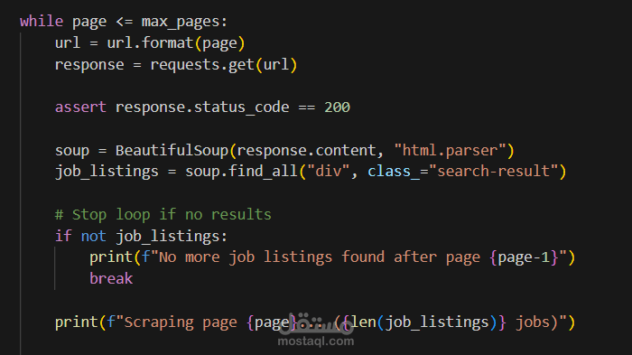Click 'not' keyword in the if statement

pyautogui.click(x=93, y=236)
